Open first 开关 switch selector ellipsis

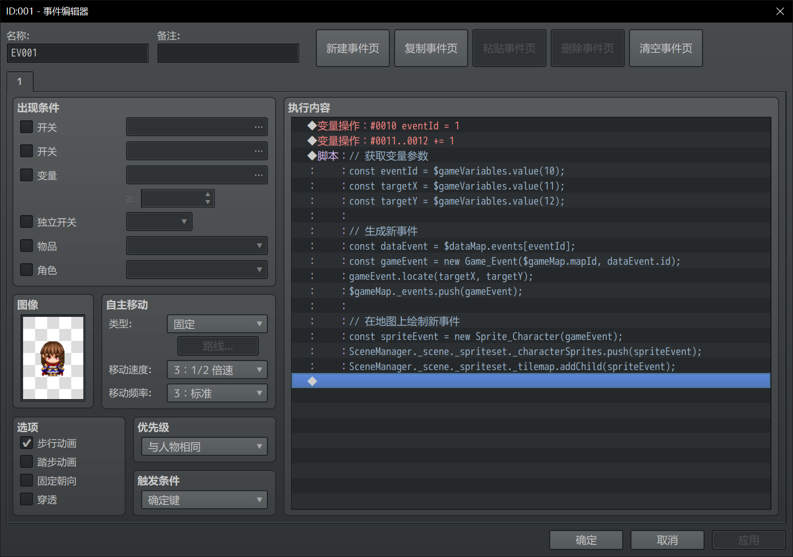(258, 127)
